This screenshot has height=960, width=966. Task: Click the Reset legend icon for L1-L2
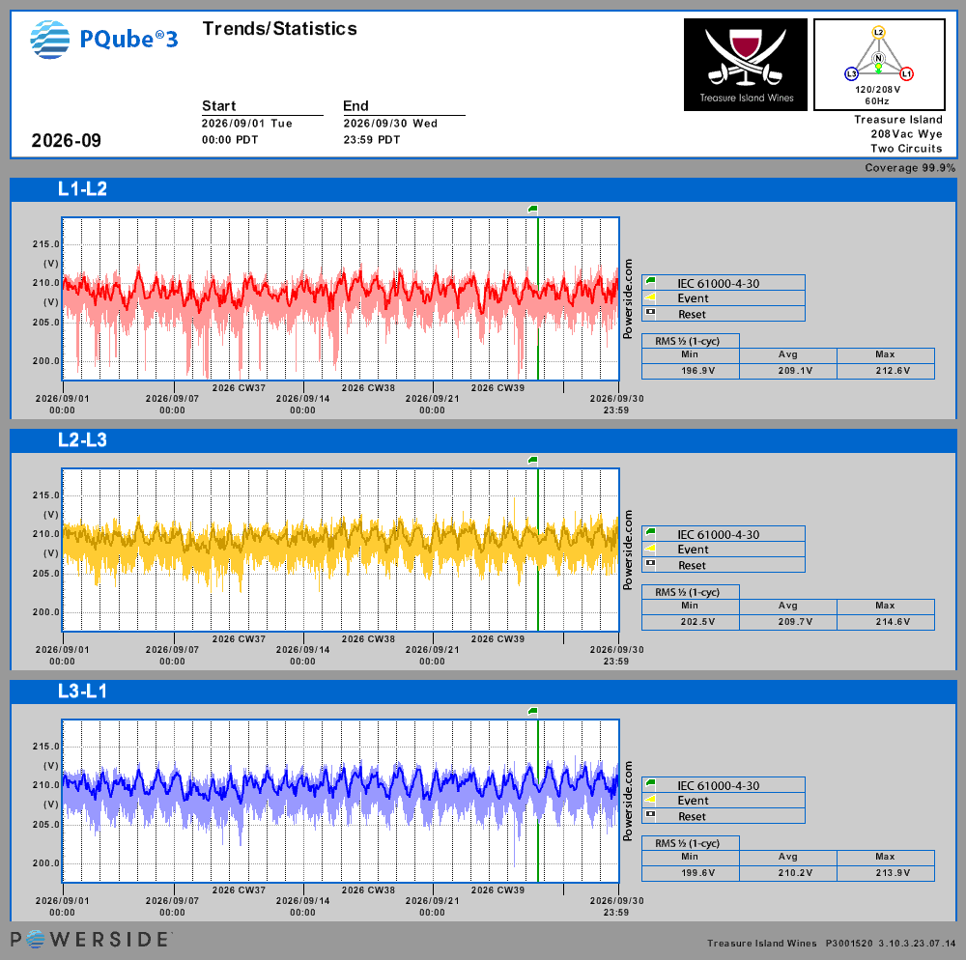coord(650,313)
